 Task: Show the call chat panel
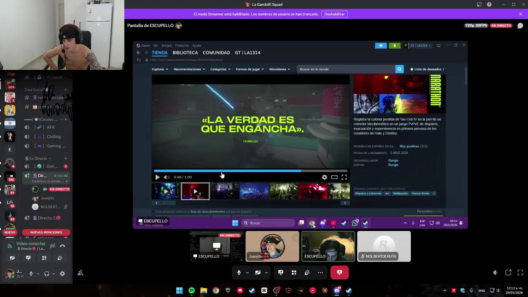(x=520, y=26)
